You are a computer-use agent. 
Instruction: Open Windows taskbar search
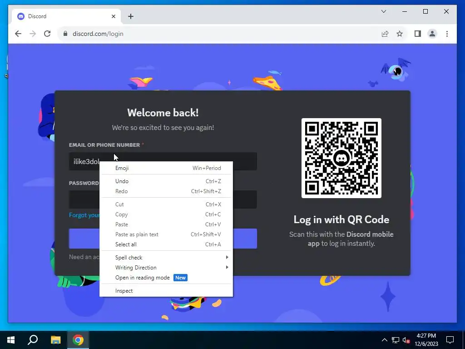pyautogui.click(x=33, y=340)
